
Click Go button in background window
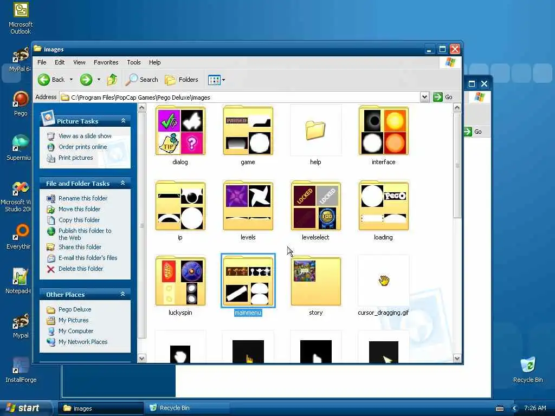pyautogui.click(x=473, y=132)
